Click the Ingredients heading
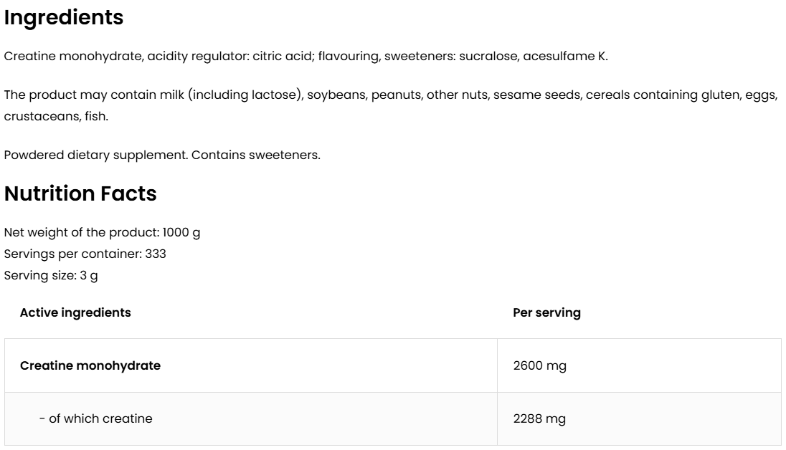Viewport: 786px width, 450px height. (x=64, y=18)
